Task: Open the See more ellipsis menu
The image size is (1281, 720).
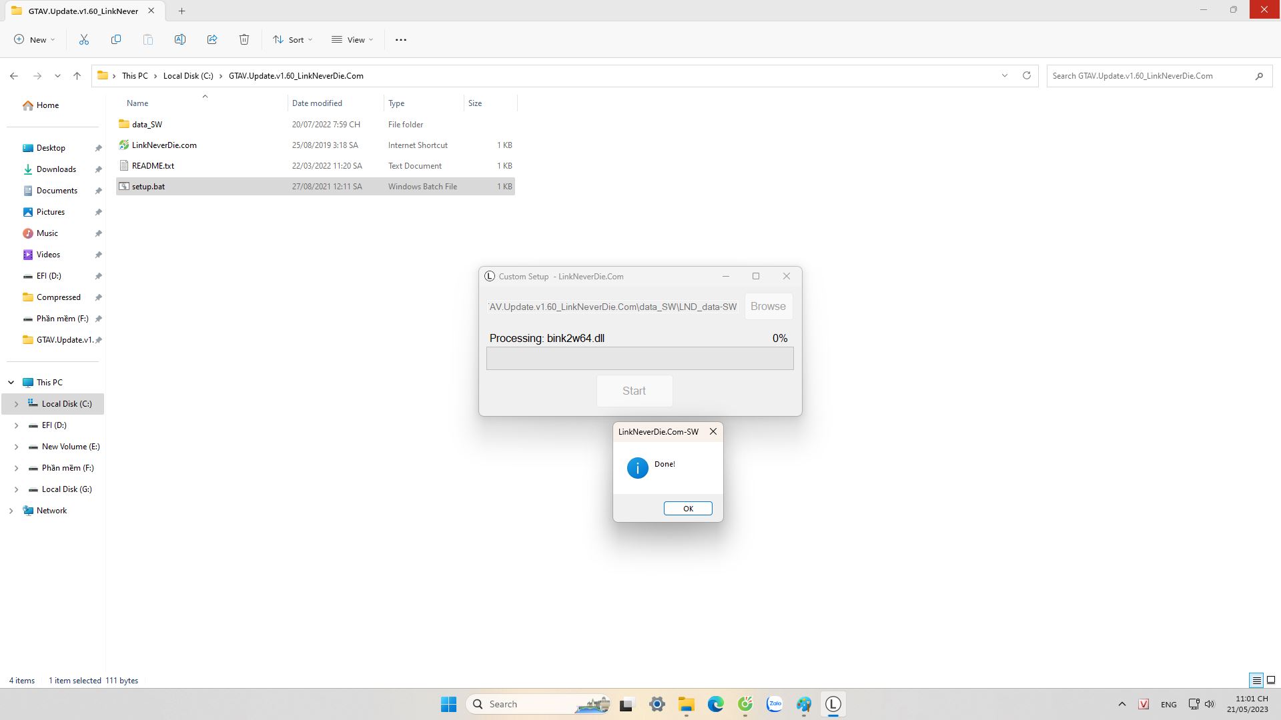Action: point(401,40)
